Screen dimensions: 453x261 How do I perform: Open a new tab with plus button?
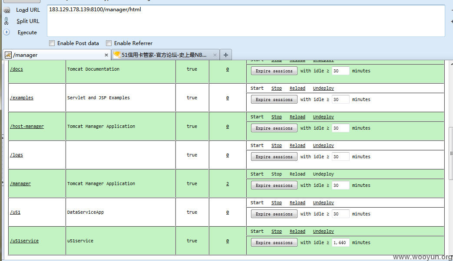pyautogui.click(x=226, y=55)
